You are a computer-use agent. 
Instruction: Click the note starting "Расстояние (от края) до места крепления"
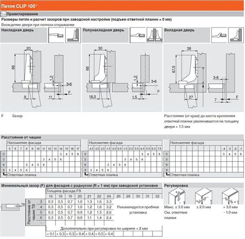pos(201,121)
